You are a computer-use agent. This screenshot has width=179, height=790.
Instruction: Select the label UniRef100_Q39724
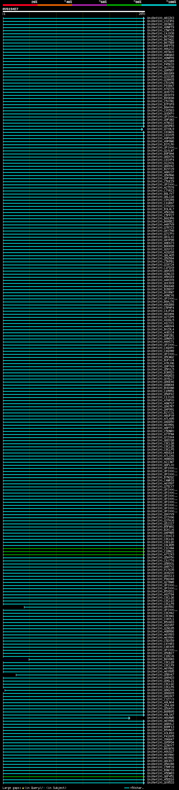click(161, 265)
